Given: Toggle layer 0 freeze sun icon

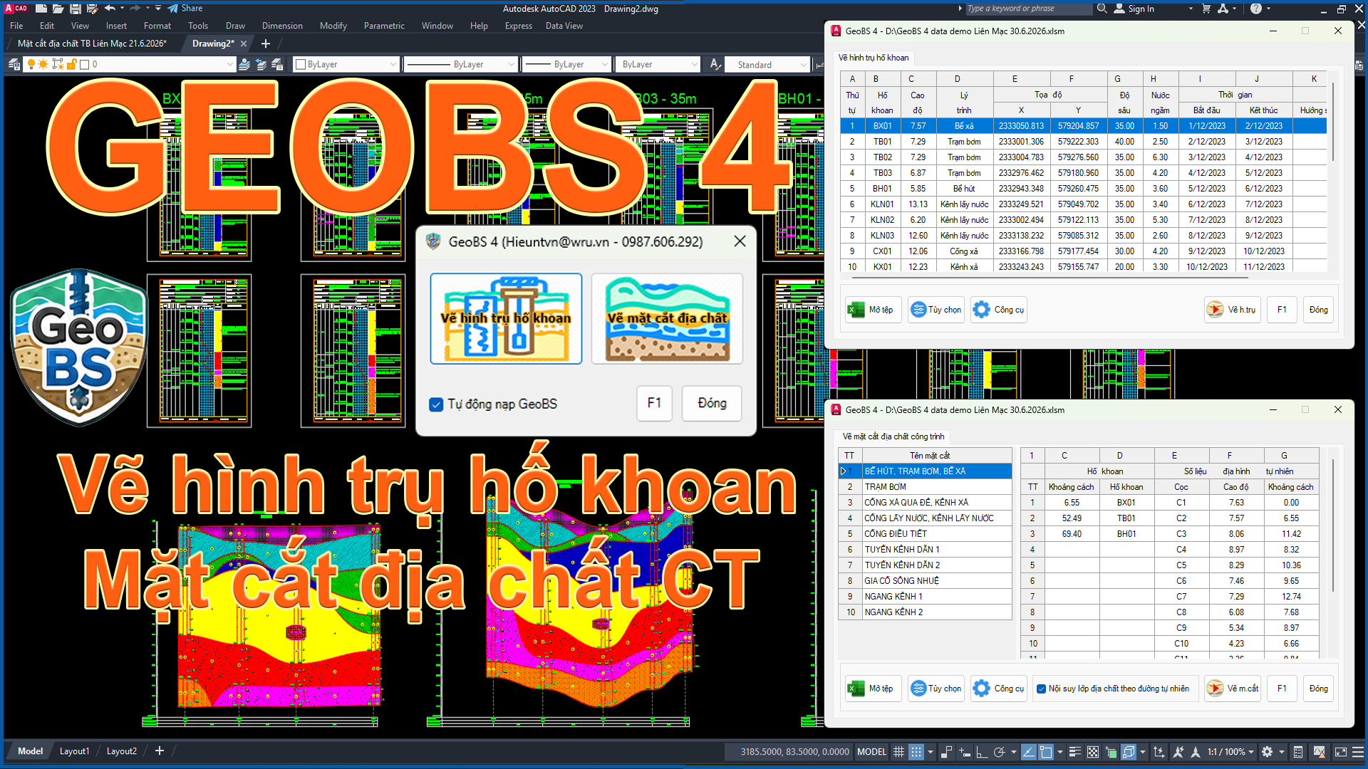Looking at the screenshot, I should [44, 65].
